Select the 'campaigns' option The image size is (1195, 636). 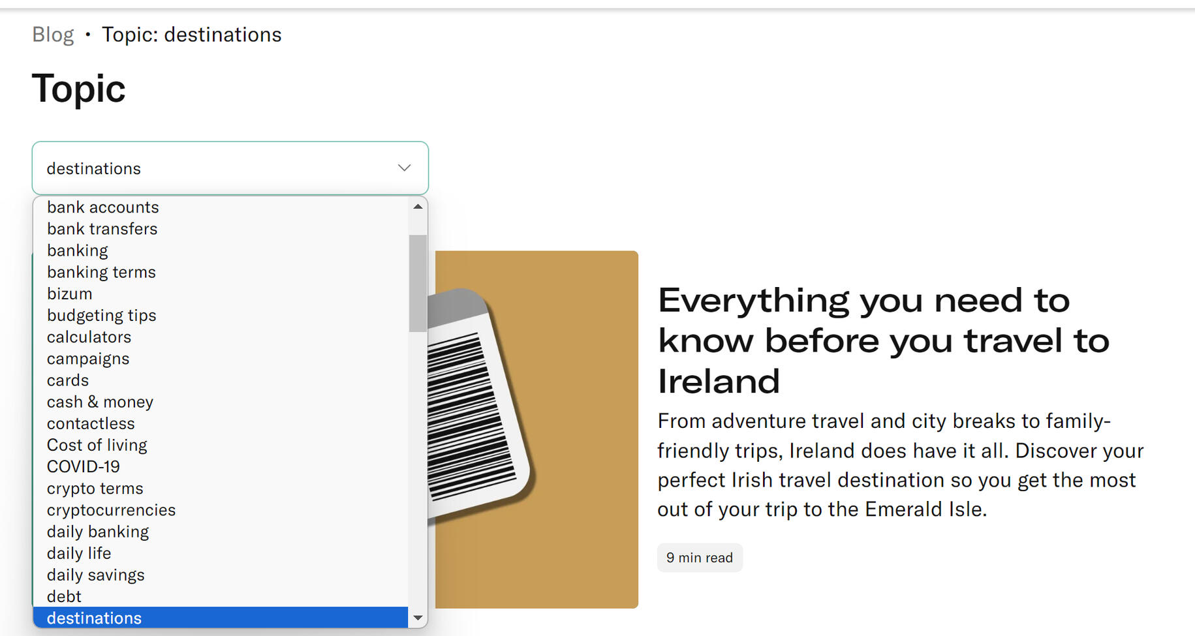coord(88,359)
